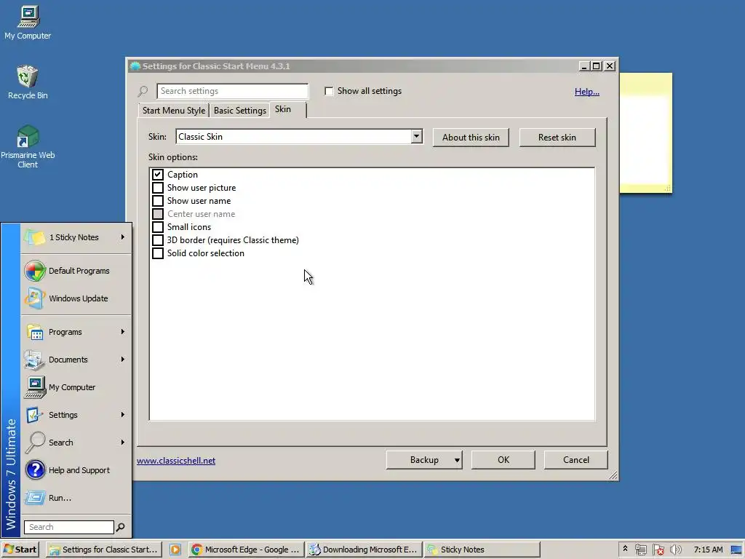The image size is (745, 559).
Task: Expand Programs submenu arrow
Action: [122, 331]
